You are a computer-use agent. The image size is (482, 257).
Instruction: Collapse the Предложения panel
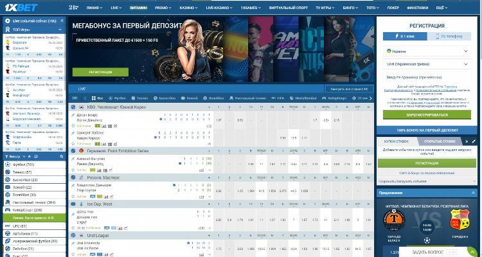click(473, 193)
